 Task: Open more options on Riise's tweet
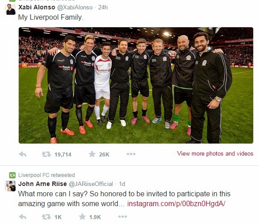coord(122,216)
